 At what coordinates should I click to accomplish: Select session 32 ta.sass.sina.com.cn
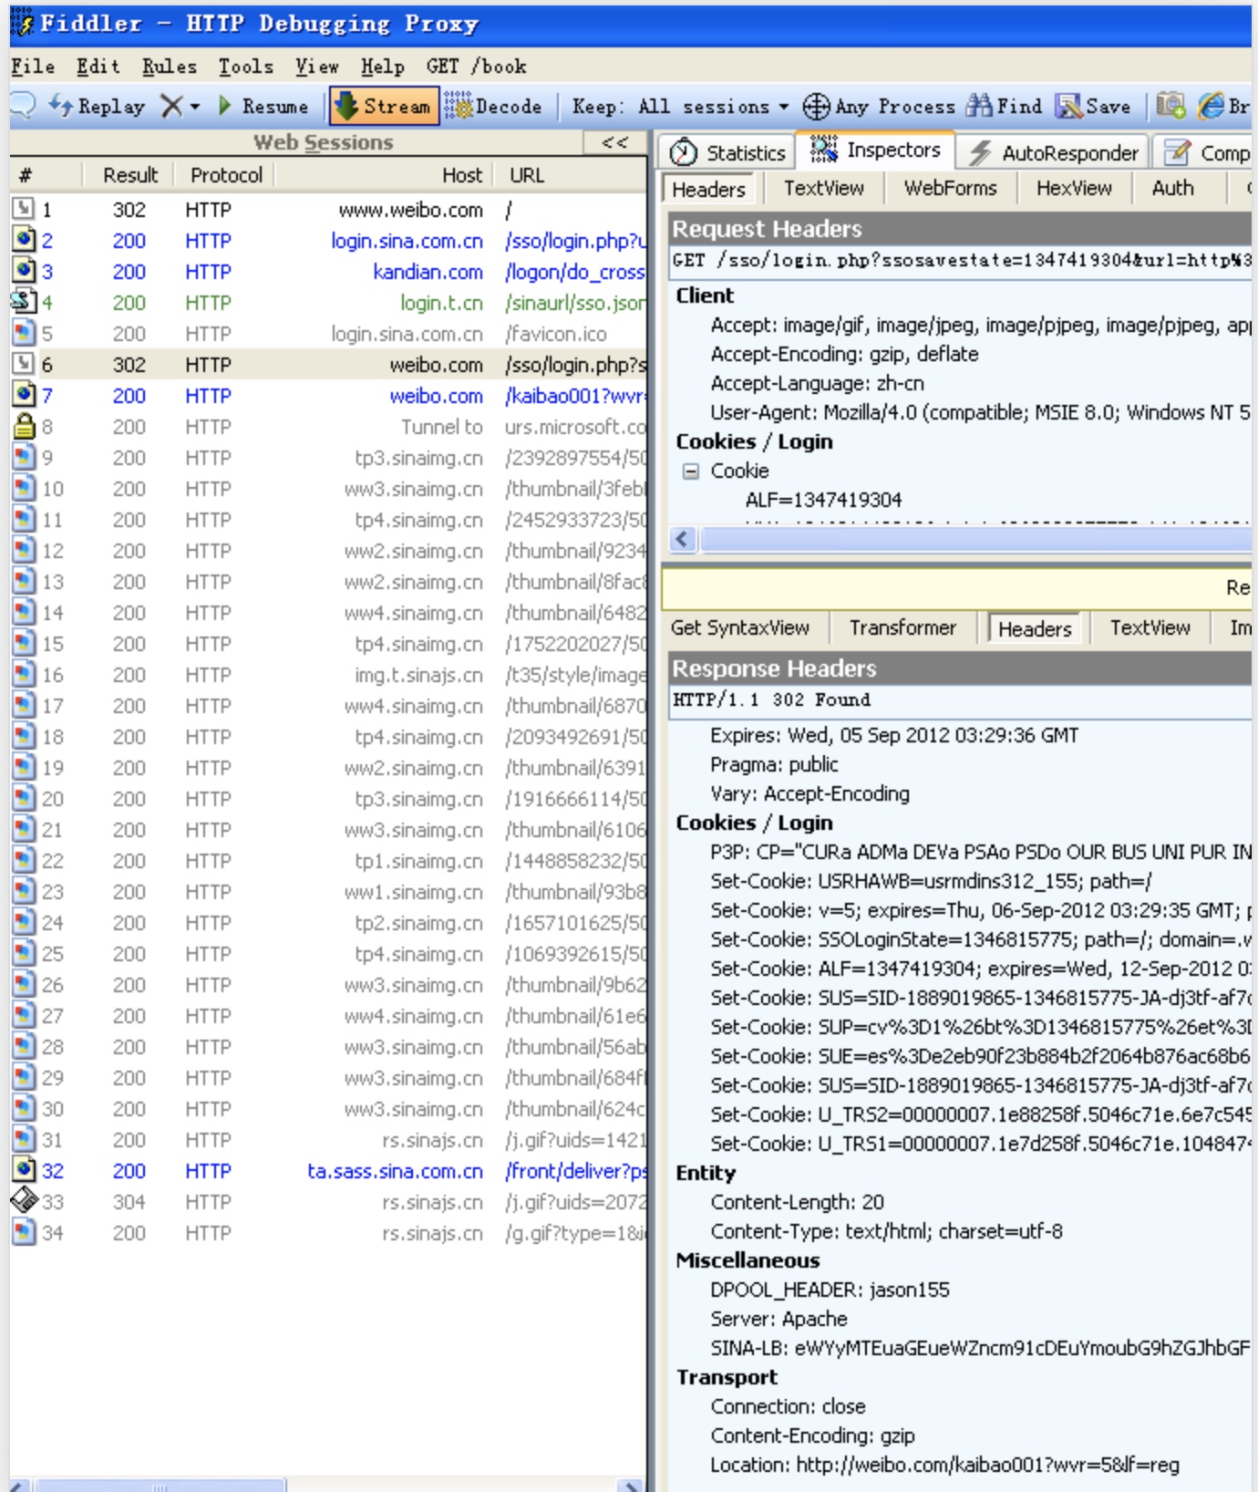click(395, 1170)
